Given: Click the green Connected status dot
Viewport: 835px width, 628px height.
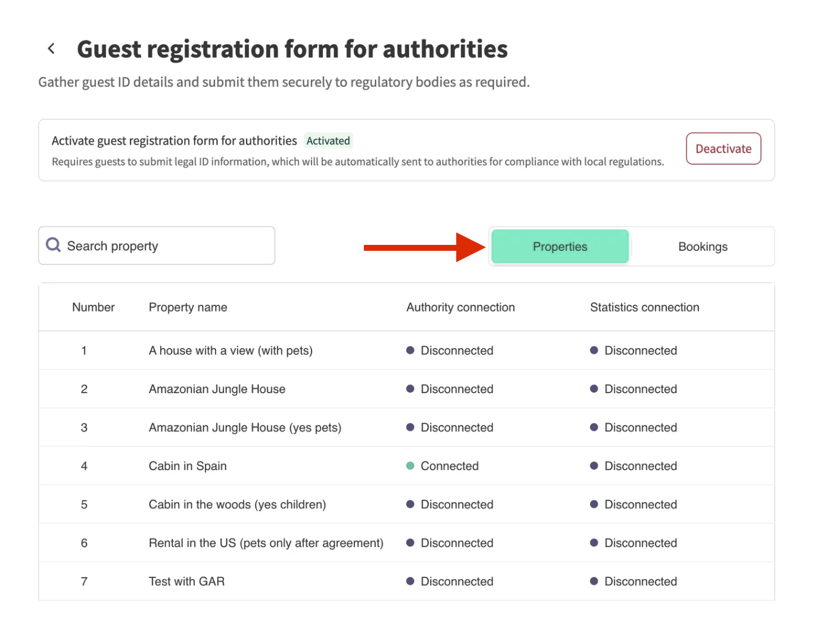Looking at the screenshot, I should pyautogui.click(x=410, y=466).
